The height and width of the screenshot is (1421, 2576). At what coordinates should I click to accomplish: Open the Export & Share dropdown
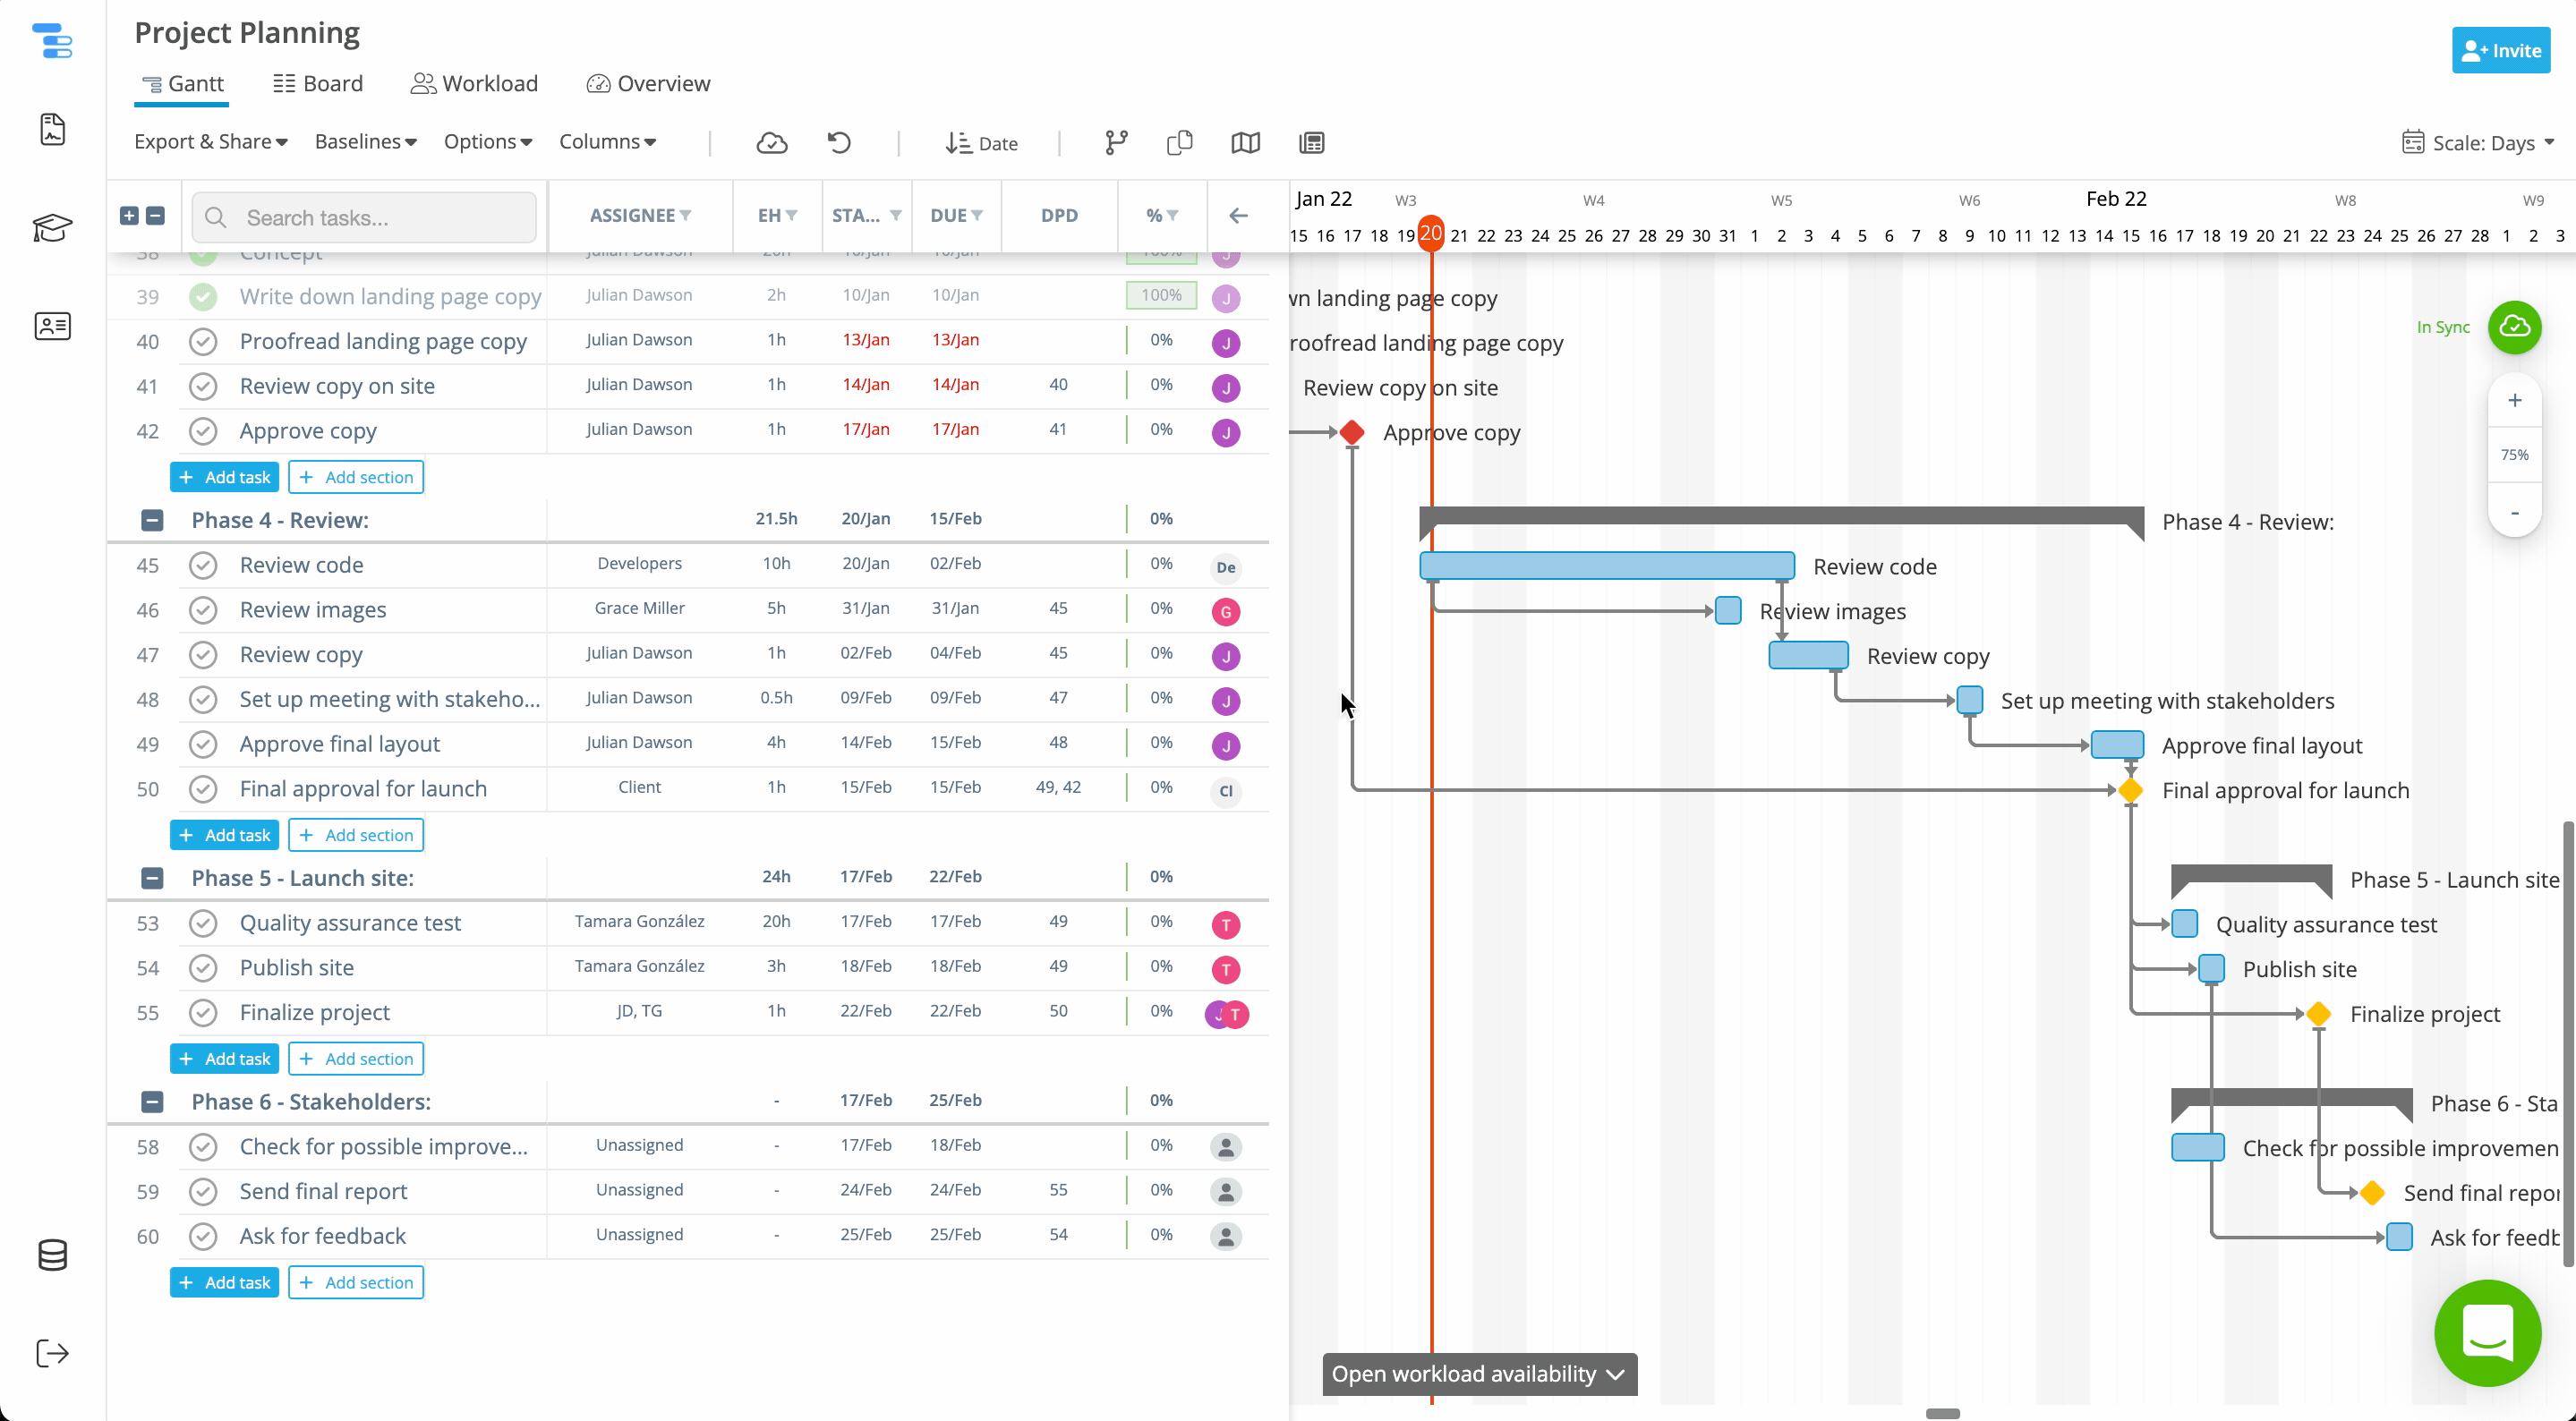pyautogui.click(x=210, y=142)
